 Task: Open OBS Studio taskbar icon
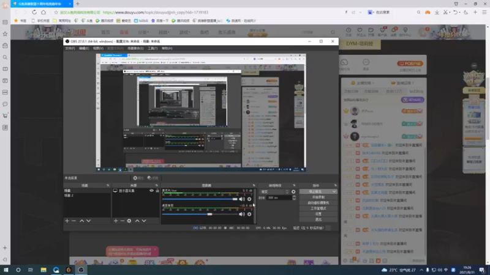coord(81,269)
